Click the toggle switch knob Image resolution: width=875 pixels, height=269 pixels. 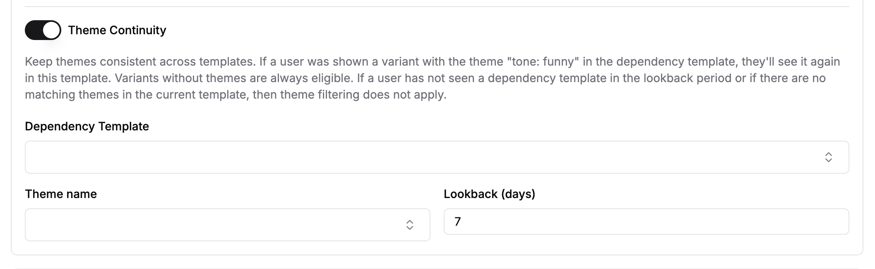point(50,30)
